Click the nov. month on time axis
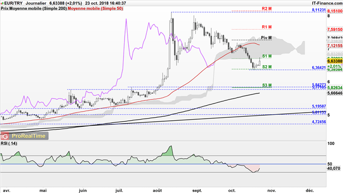 point(271,190)
